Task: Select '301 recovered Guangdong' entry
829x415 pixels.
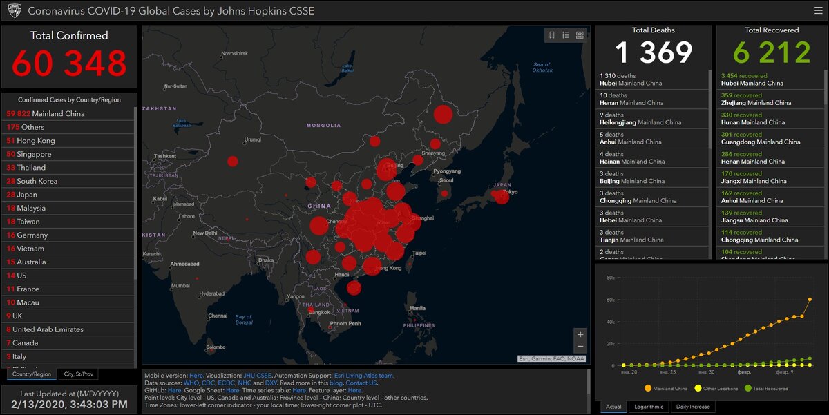Action: 771,138
